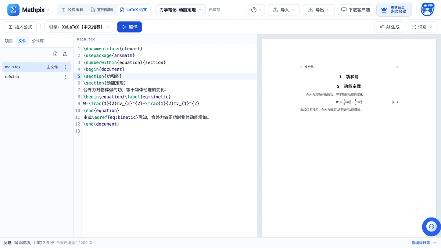Click equation number (2.1) in the preview
Image resolution: width=441 pixels, height=248 pixels.
tap(394, 102)
